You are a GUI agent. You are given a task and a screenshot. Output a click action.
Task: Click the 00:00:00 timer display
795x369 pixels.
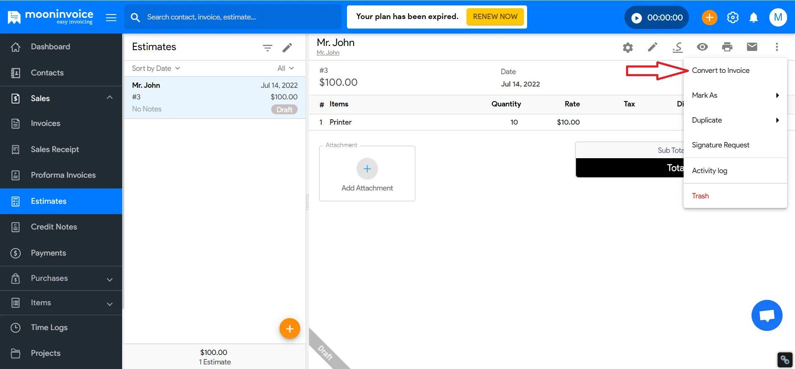click(665, 18)
